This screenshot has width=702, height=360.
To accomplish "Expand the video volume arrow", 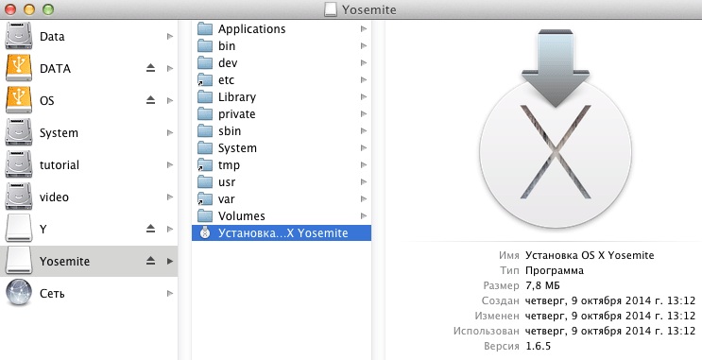I will [170, 197].
